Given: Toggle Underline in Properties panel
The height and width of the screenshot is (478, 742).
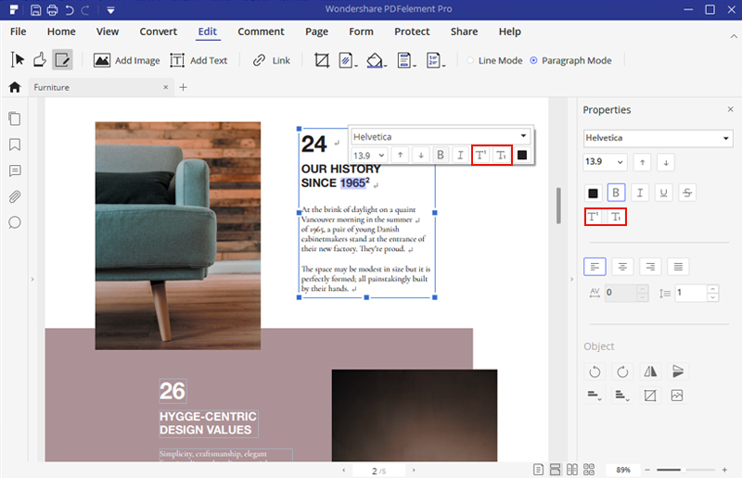Looking at the screenshot, I should [x=663, y=193].
